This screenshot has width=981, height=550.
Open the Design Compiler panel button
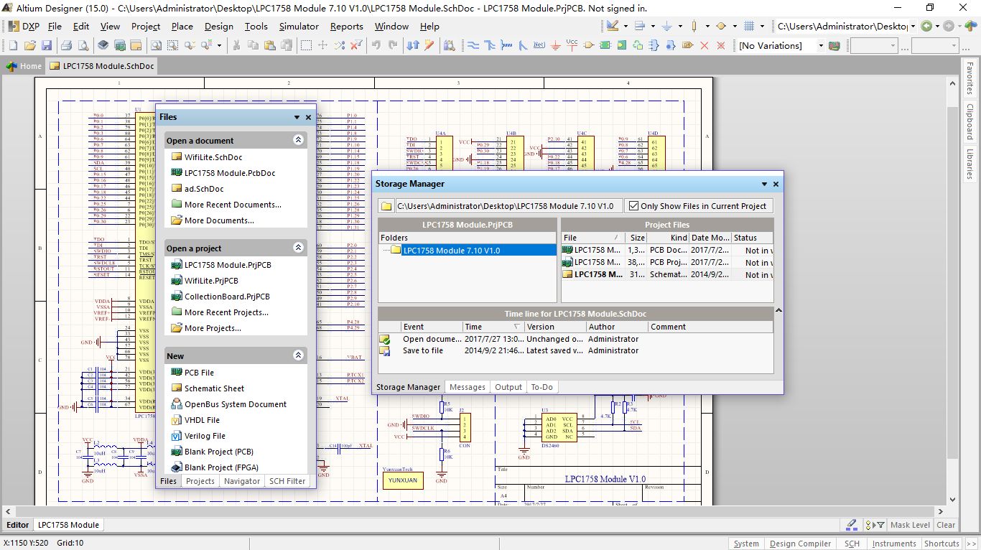tap(800, 544)
